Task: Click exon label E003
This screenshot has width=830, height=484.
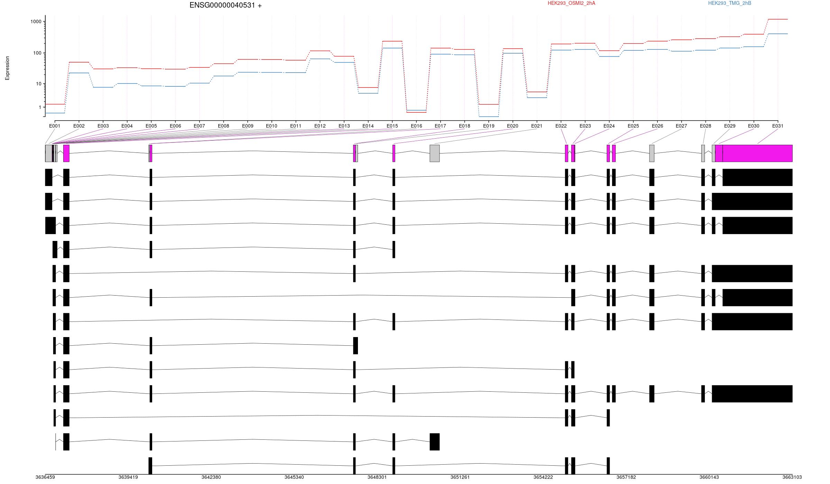Action: [x=103, y=126]
